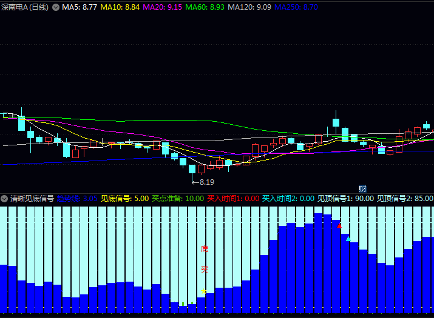
Task: Click the red 买 buy signal marker
Action: [205, 269]
